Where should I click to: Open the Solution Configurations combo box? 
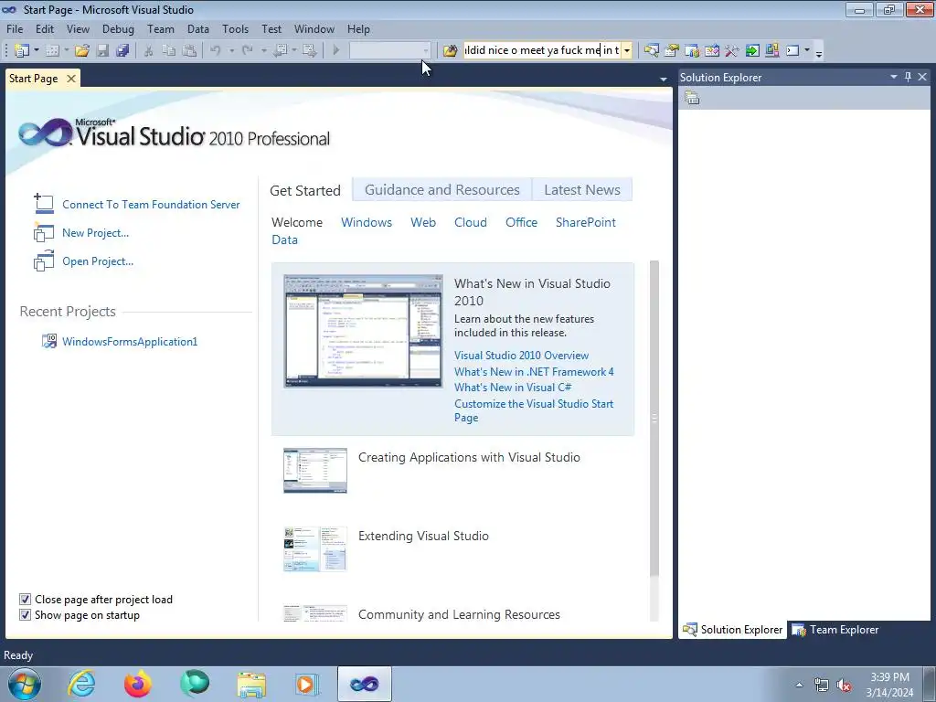pyautogui.click(x=389, y=51)
